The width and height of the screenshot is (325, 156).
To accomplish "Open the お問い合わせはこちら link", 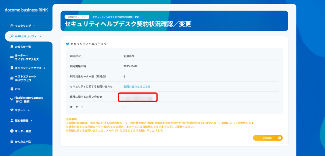I will (x=137, y=86).
